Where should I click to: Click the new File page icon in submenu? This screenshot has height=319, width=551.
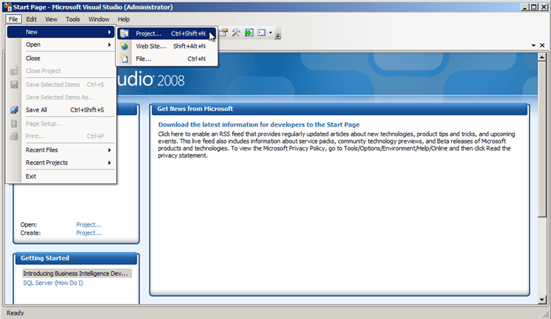coord(124,59)
